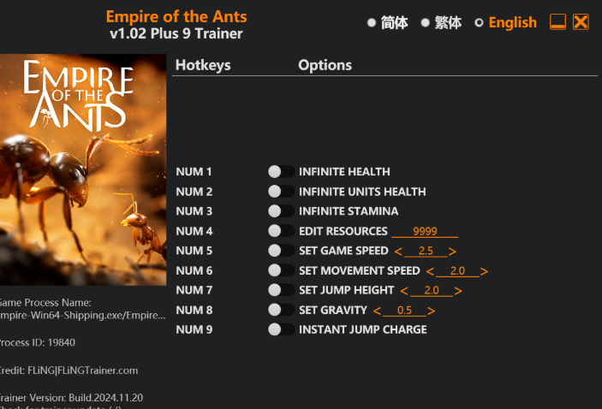The height and width of the screenshot is (409, 602).
Task: Increase jump height with right arrow
Action: pos(458,291)
